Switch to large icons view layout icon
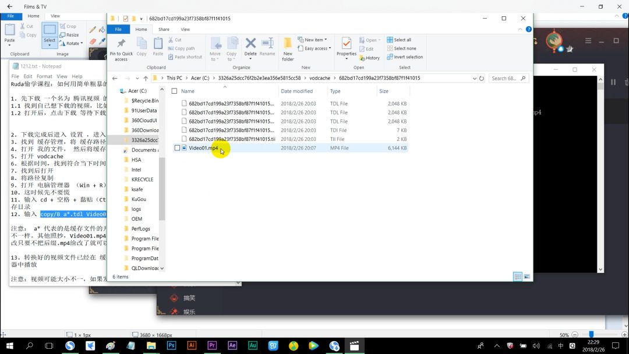The width and height of the screenshot is (629, 354). click(526, 277)
